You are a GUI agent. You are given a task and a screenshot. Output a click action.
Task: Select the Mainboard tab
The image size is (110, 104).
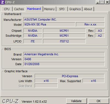[34, 9]
